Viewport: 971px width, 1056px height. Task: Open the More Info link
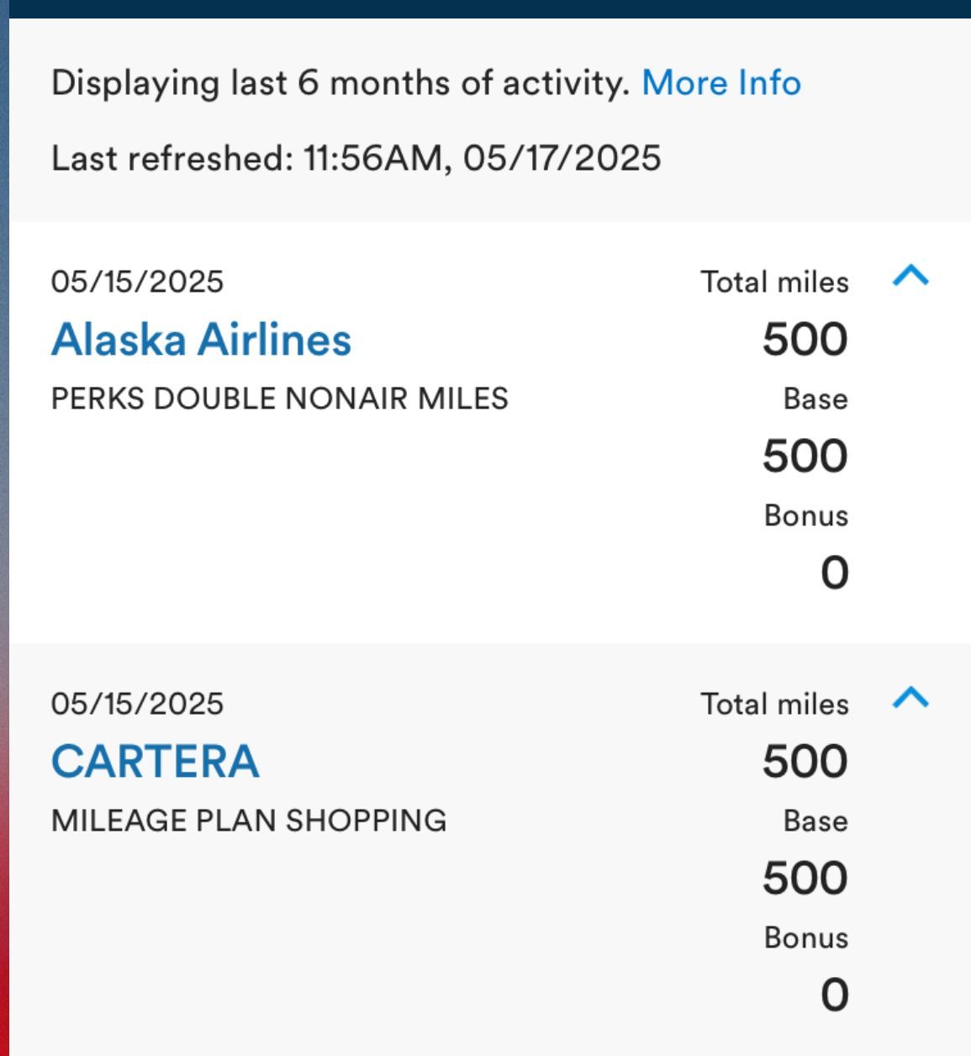point(721,83)
